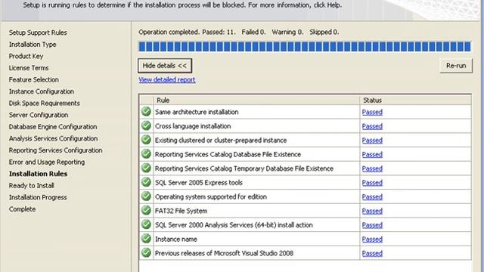This screenshot has width=484, height=272.
Task: Click 'Previous releases of Microsoft Visual Studio 2008' text
Action: click(224, 254)
